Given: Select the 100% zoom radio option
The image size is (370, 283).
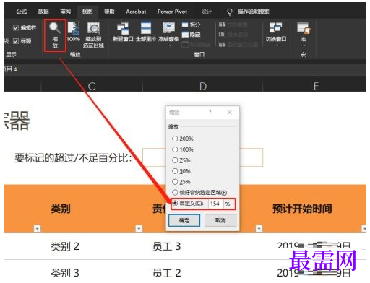Looking at the screenshot, I should point(175,149).
